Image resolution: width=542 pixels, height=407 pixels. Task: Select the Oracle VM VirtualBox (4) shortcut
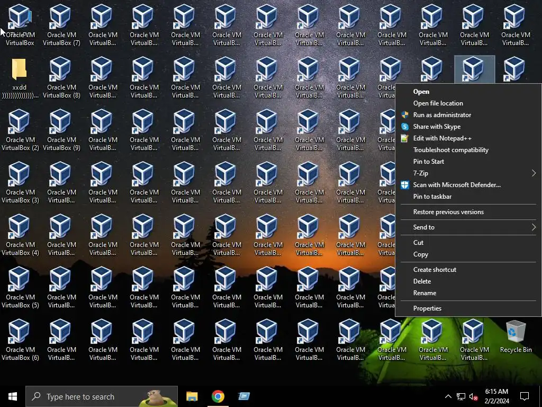pos(20,235)
